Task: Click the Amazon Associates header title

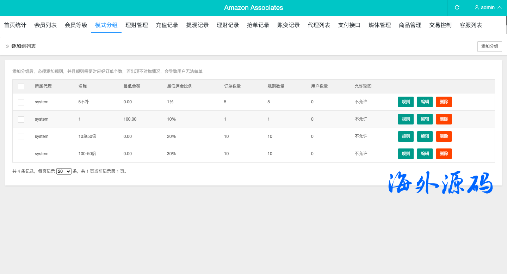Action: [253, 8]
